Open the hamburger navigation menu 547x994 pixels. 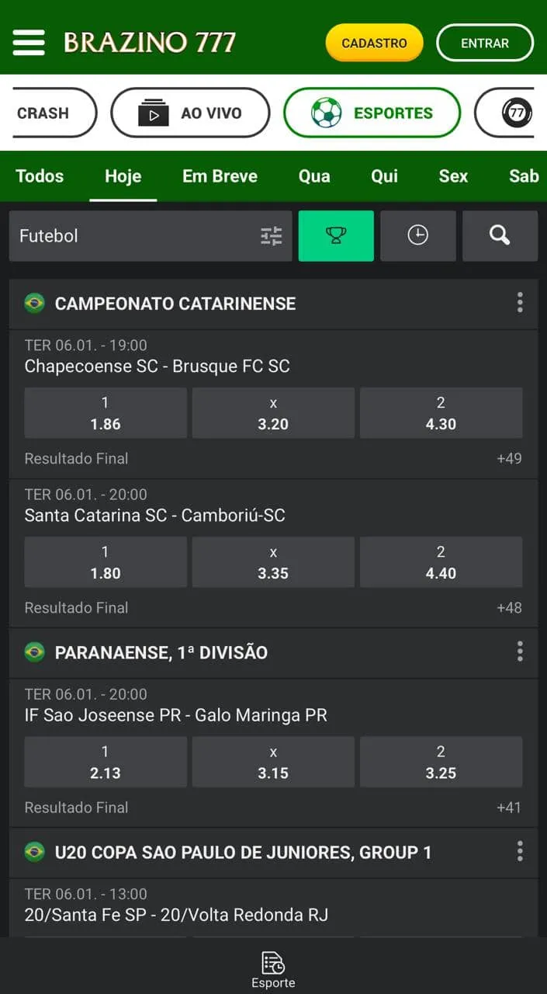(29, 43)
